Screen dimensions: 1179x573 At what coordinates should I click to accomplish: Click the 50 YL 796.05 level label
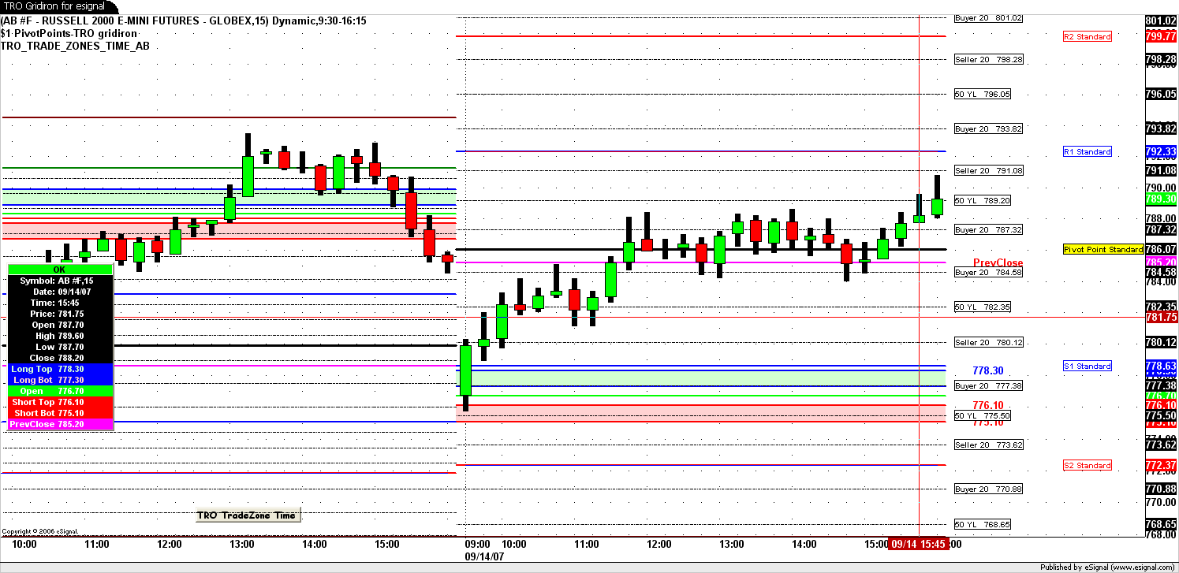982,94
